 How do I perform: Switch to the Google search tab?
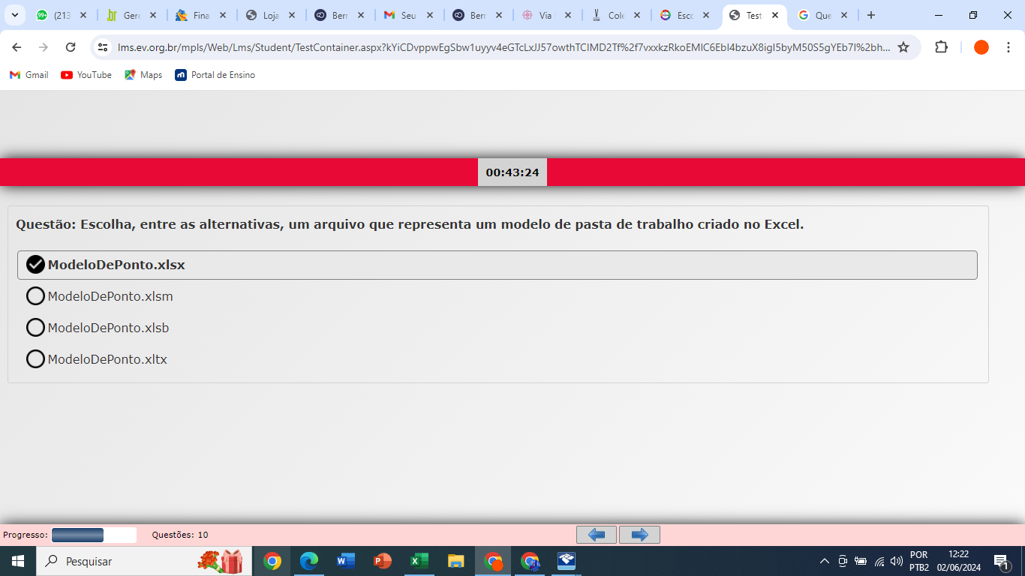click(x=822, y=15)
